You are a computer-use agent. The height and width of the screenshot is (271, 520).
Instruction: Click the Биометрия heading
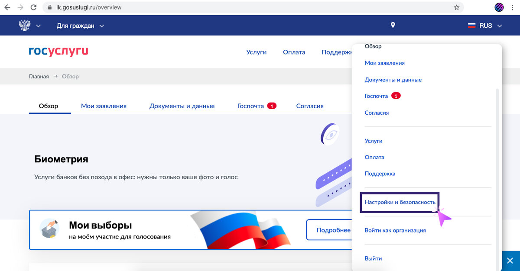point(61,159)
